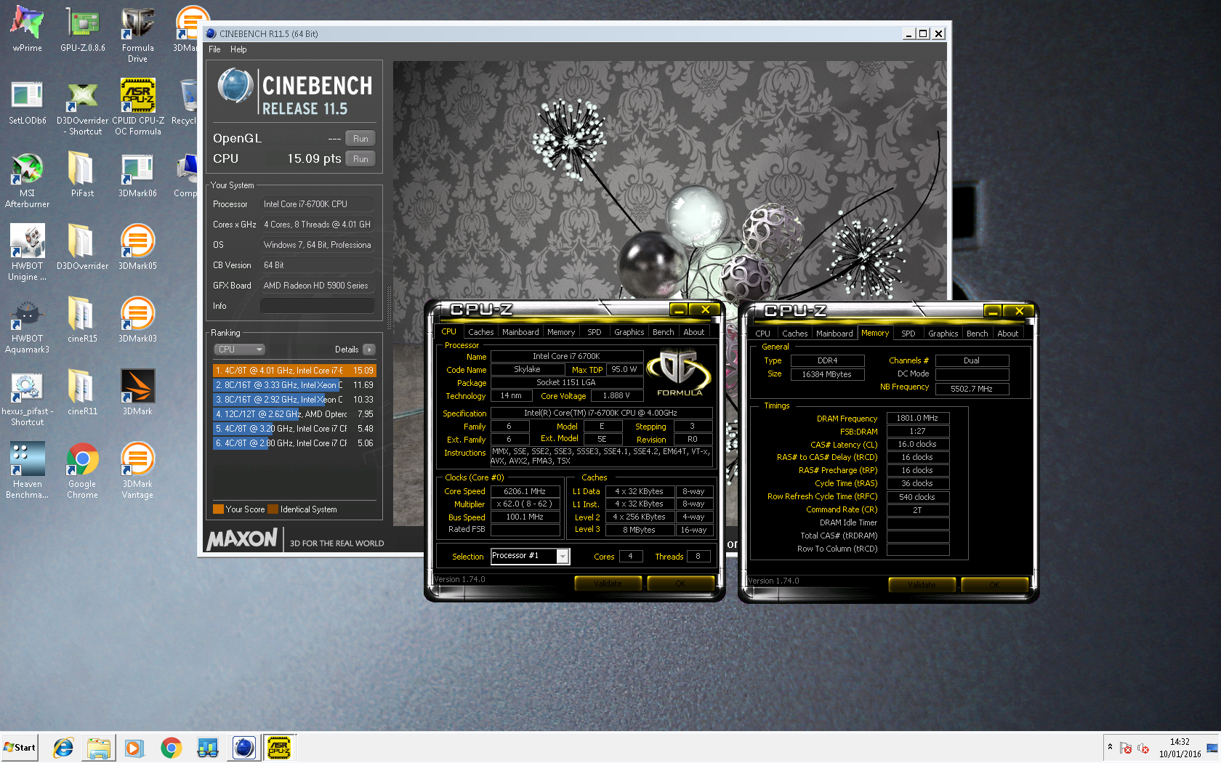Select the MSI Afterburner desktop icon
The image size is (1221, 763).
(x=27, y=179)
